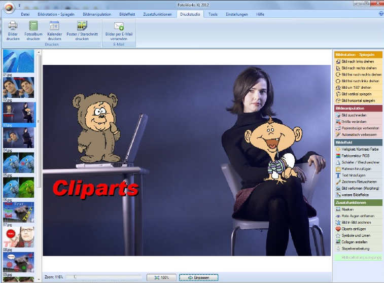Open Symbole und Linien

[x=358, y=235]
